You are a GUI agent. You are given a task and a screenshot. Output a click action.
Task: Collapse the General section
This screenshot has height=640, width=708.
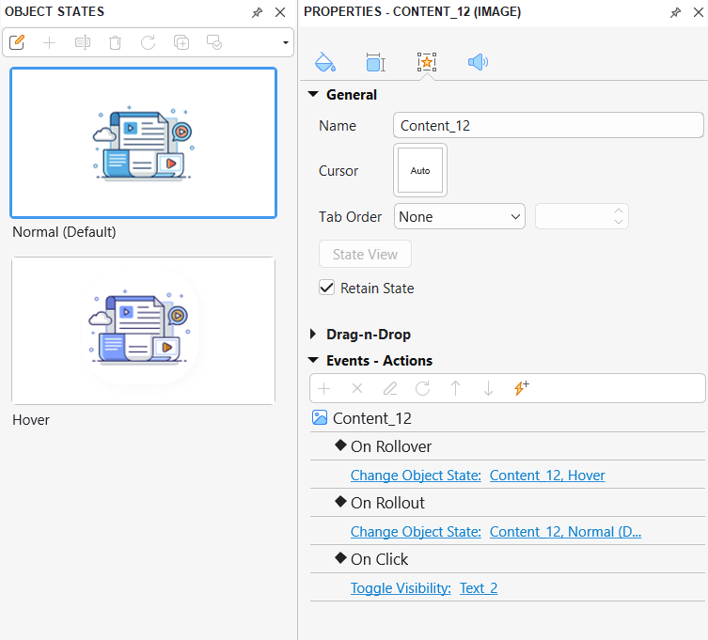tap(313, 95)
